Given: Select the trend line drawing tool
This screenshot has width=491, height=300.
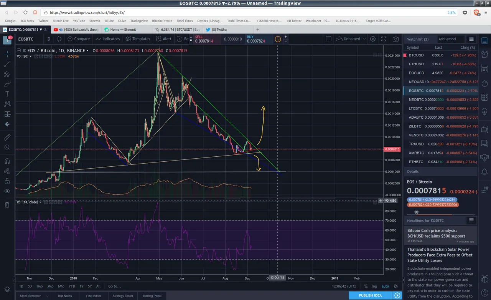Looking at the screenshot, I should coord(7,64).
